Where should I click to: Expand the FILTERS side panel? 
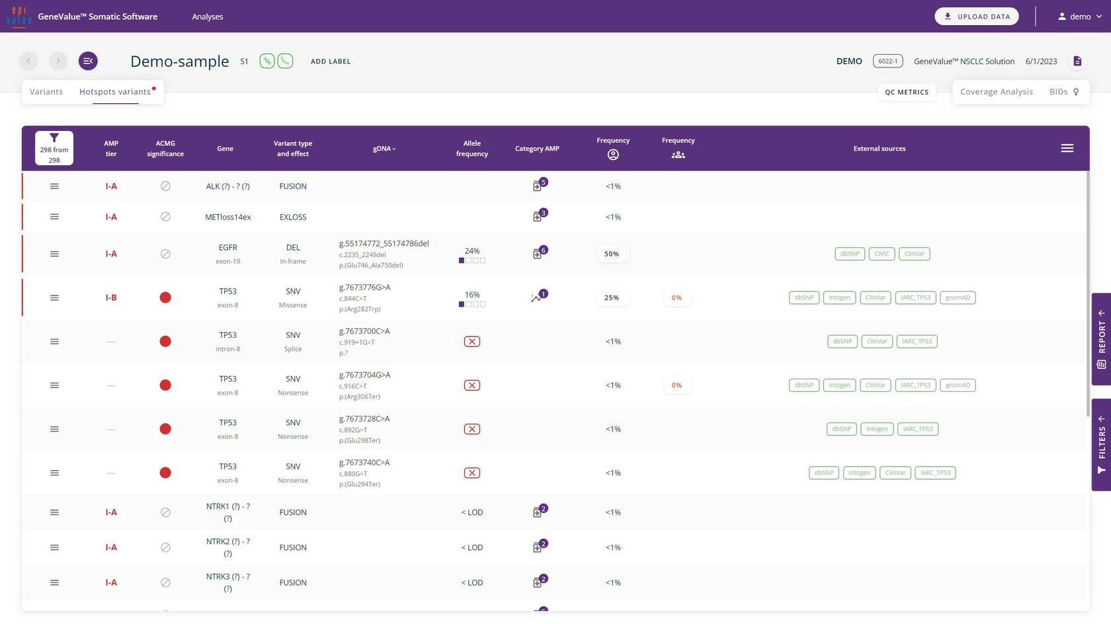point(1101,445)
